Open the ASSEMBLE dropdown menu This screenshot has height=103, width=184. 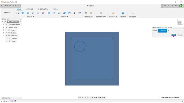coord(89,17)
